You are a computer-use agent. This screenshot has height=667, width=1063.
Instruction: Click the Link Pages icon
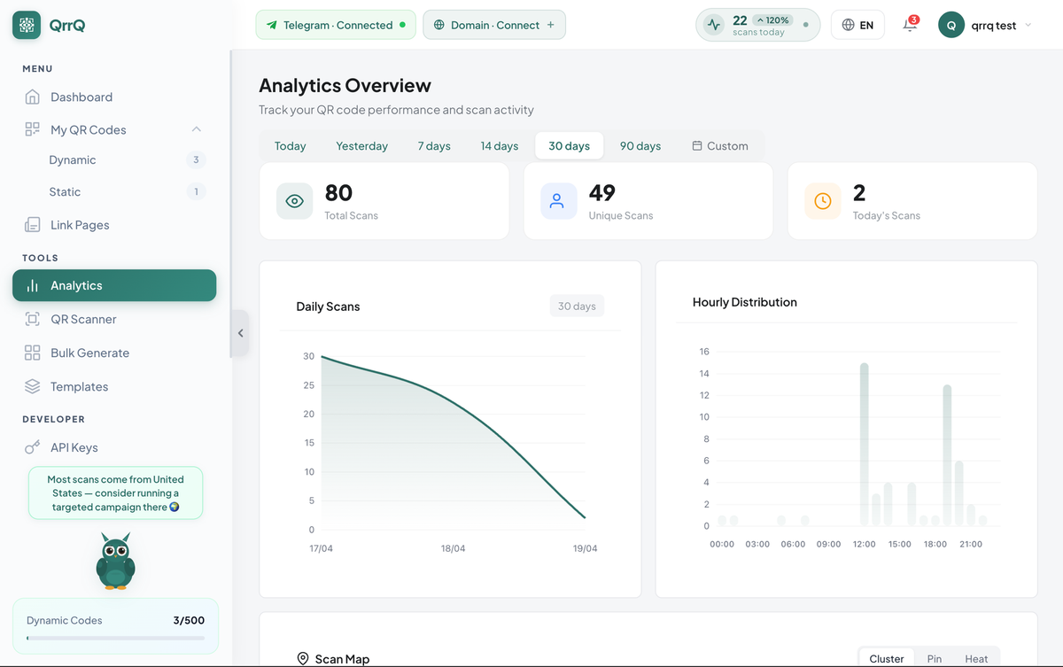[32, 225]
